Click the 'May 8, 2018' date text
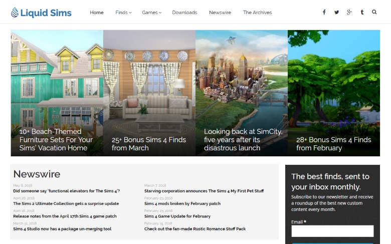391x244 pixels. point(23,185)
